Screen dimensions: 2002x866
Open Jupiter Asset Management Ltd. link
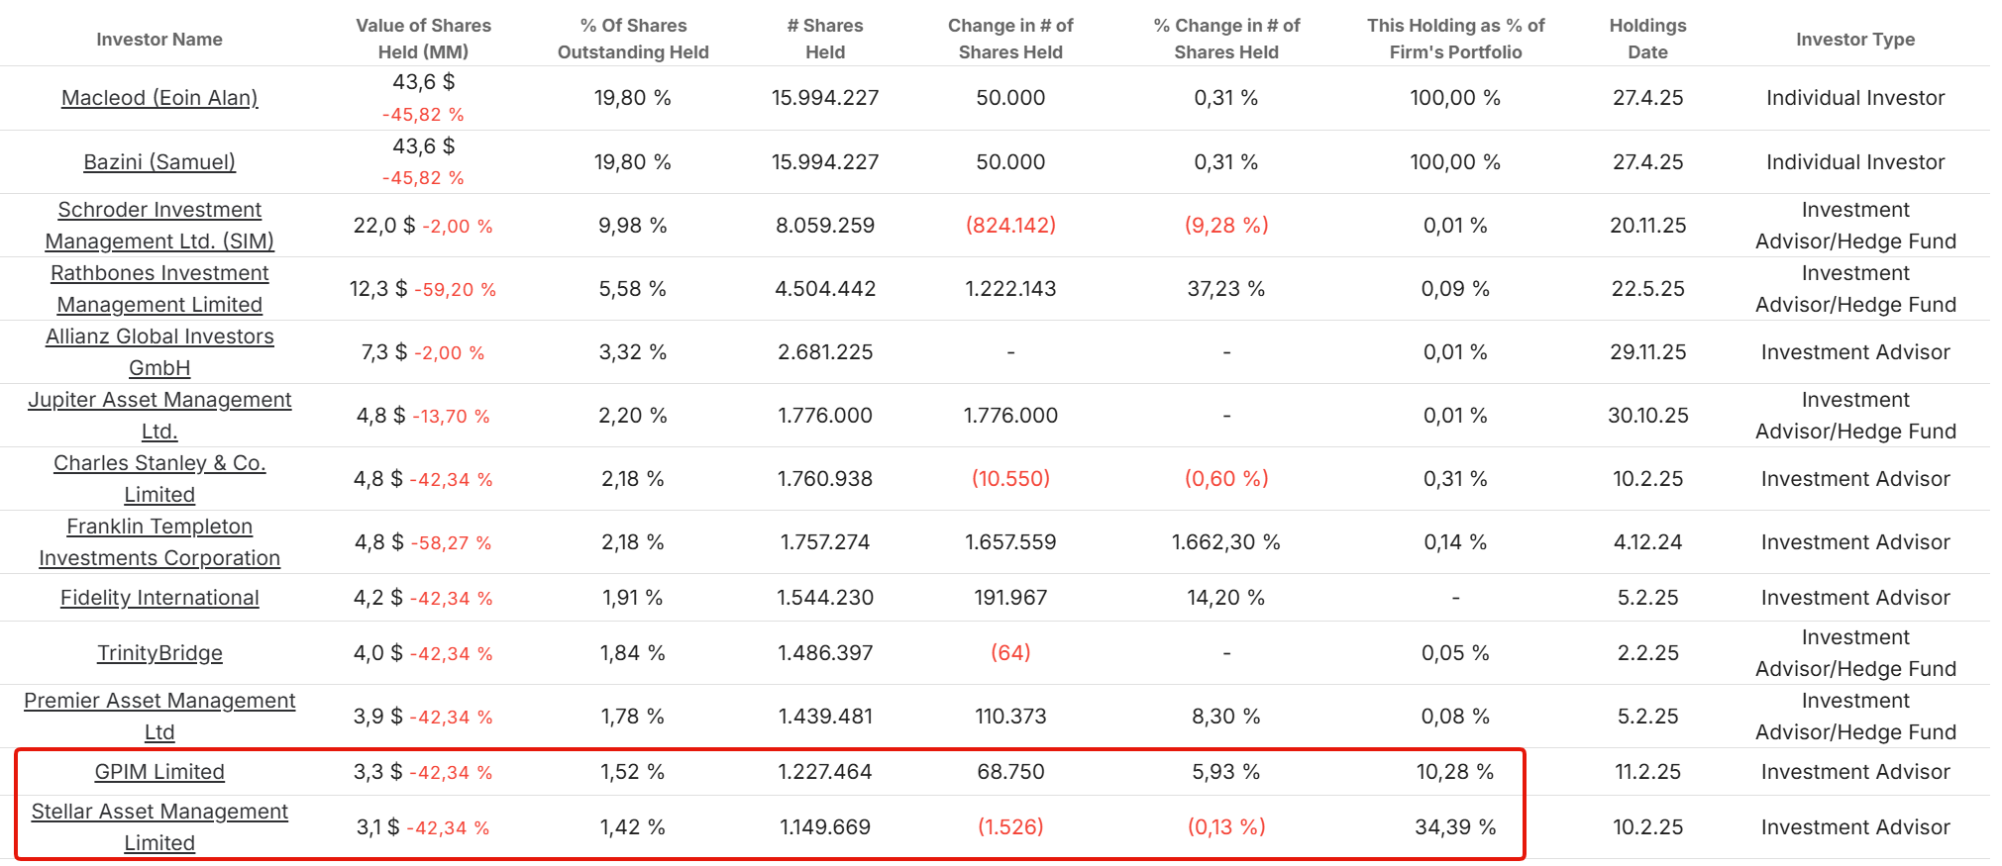coord(159,416)
